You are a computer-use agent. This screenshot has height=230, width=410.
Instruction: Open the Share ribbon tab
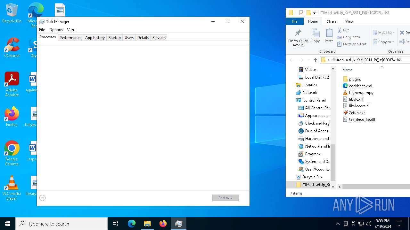[332, 21]
